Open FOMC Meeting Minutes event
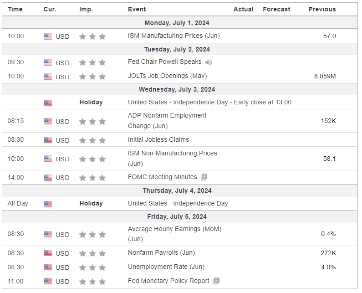Screen dimensions: 362x293 (x=163, y=177)
